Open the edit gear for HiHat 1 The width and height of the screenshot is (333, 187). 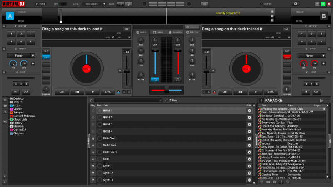click(249, 111)
